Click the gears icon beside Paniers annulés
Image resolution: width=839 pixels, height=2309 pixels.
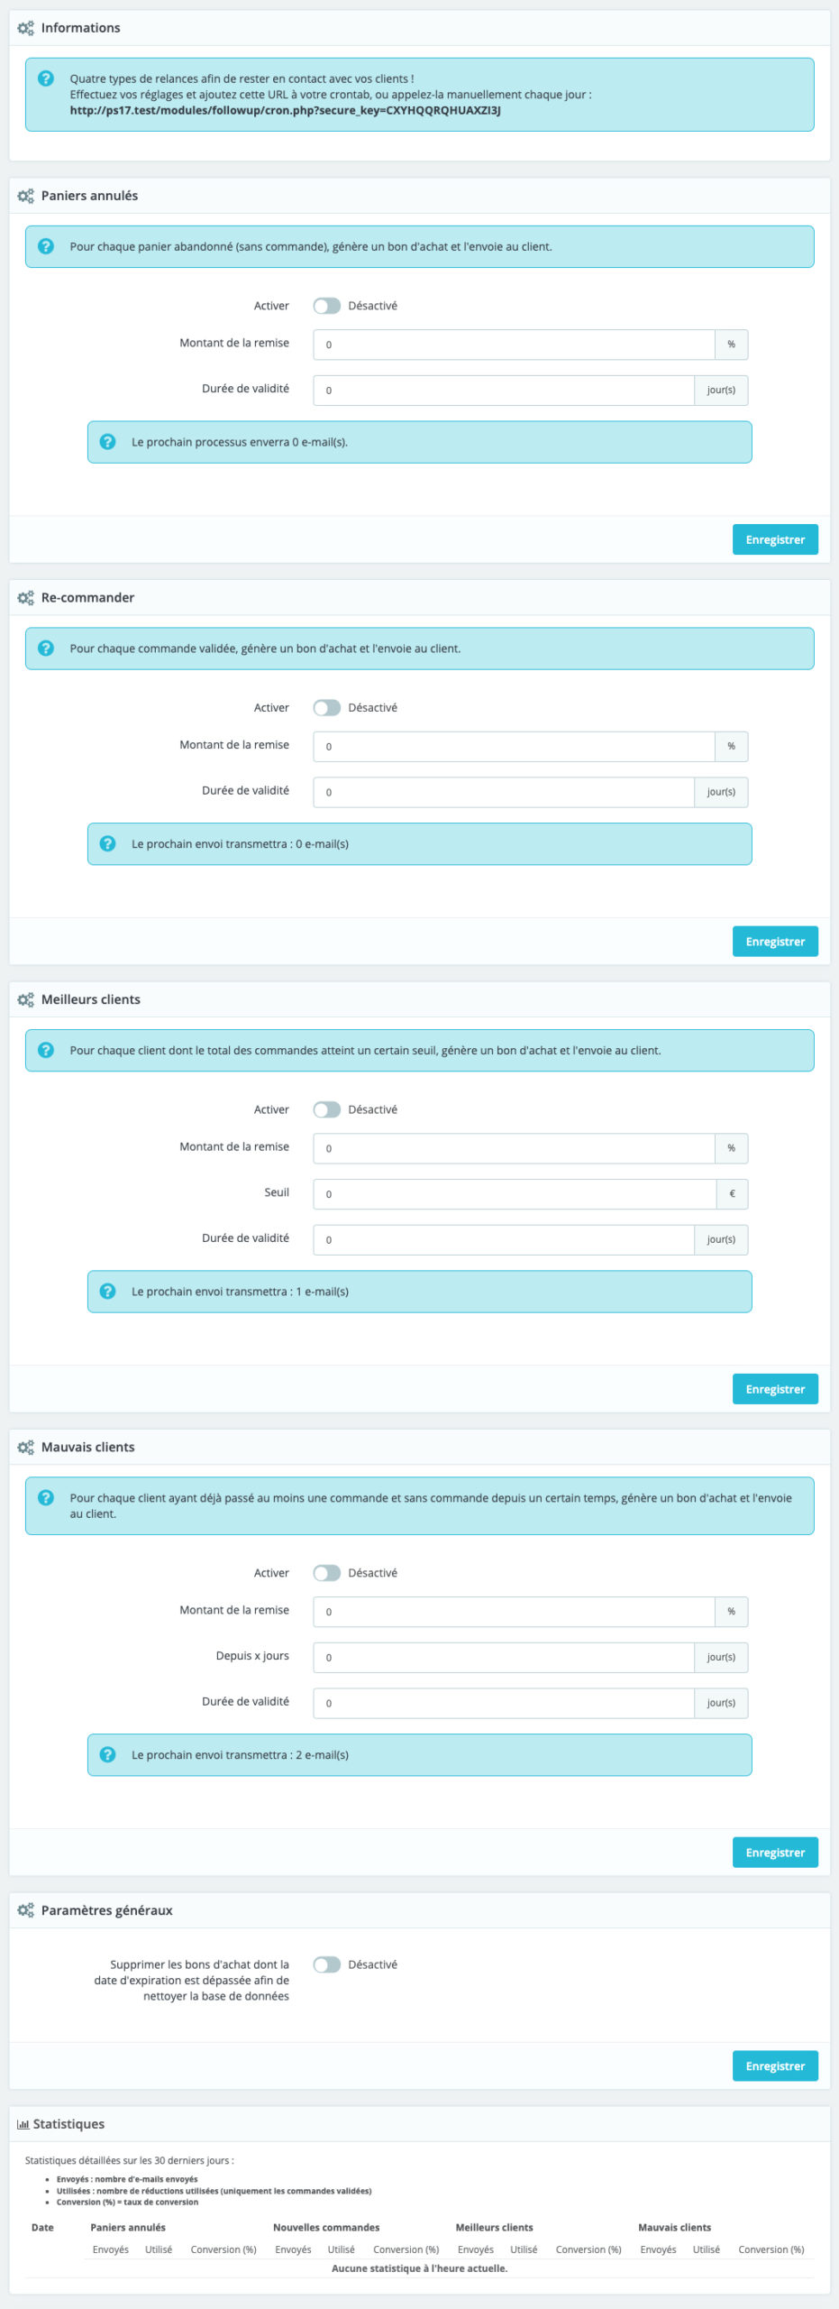25,196
